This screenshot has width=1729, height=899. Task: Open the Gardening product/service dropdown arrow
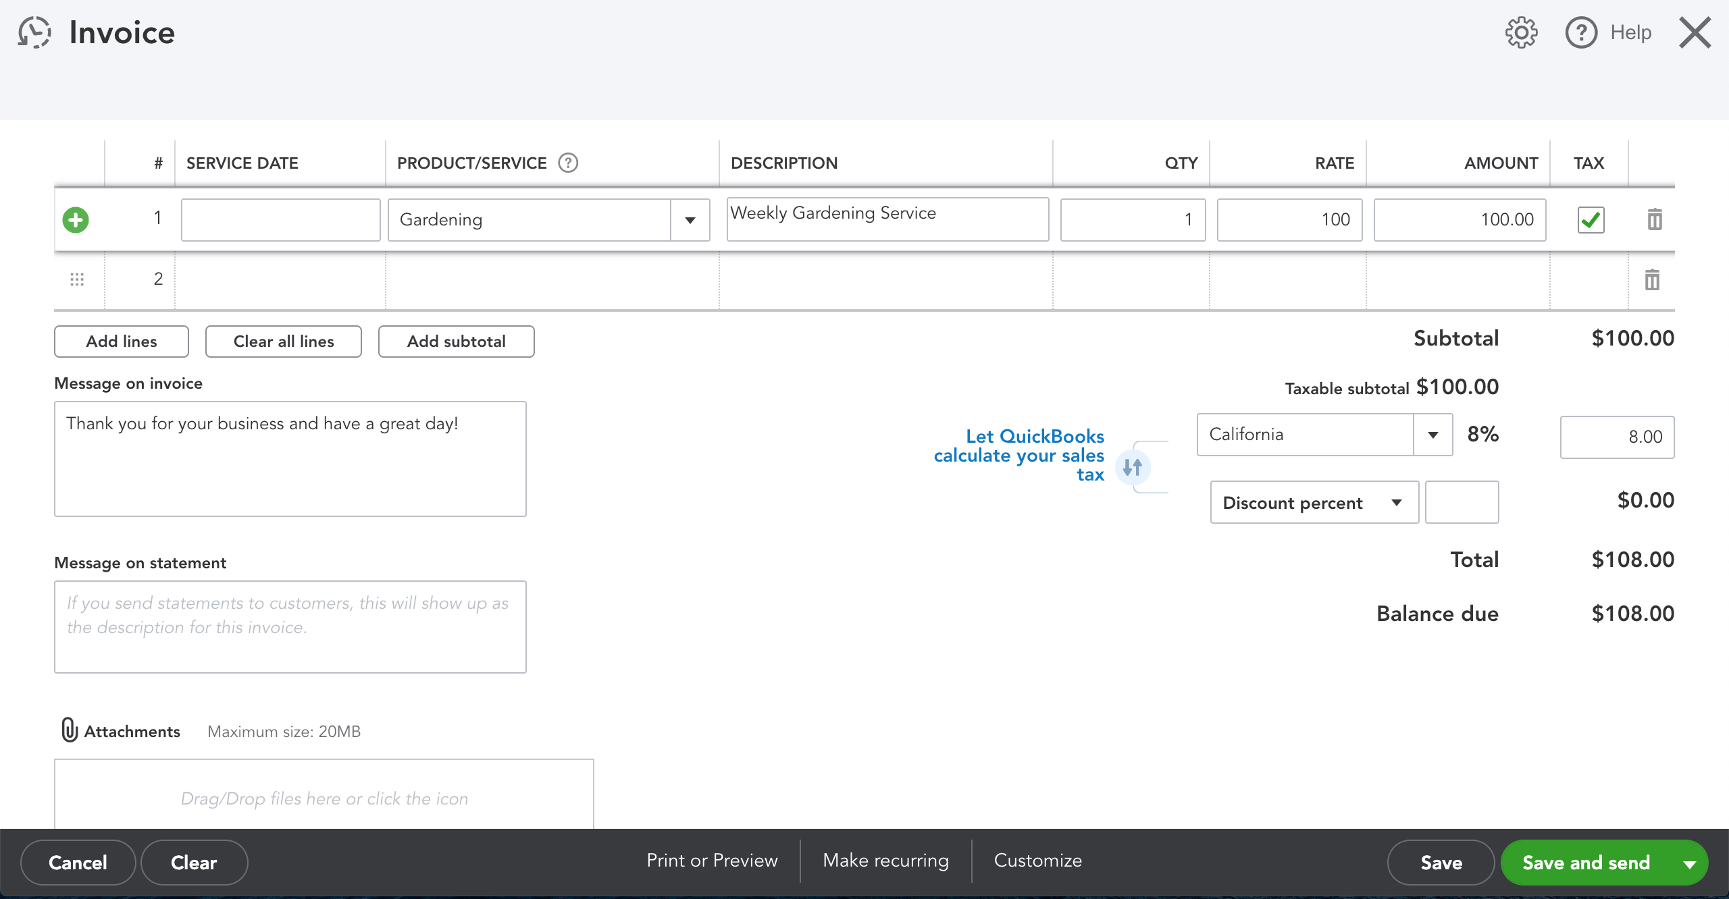click(690, 220)
